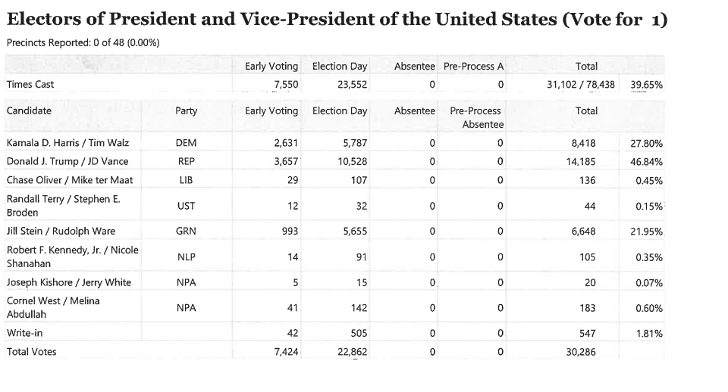
Task: Select the Kamala D. Harris / Tim Walz row
Action: click(334, 143)
